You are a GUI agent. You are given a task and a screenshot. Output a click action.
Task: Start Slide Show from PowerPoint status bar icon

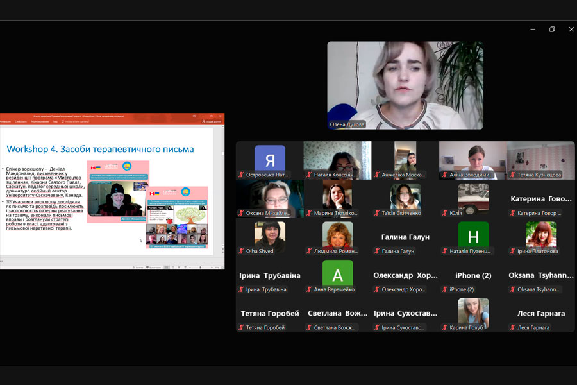[185, 267]
